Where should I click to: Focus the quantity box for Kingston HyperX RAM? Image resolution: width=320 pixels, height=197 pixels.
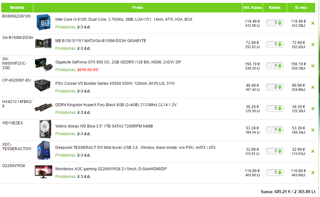(275, 108)
